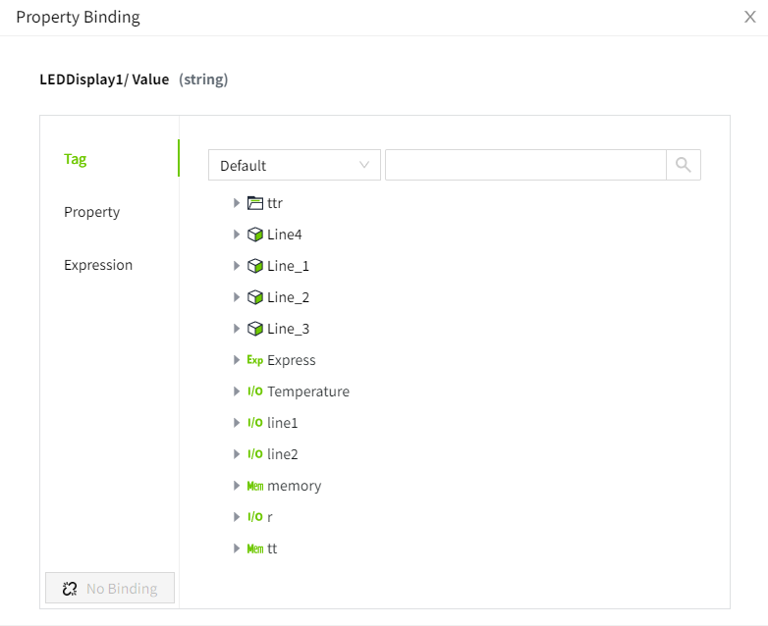This screenshot has width=768, height=626.
Task: Click the folder icon beside ttr
Action: (255, 203)
